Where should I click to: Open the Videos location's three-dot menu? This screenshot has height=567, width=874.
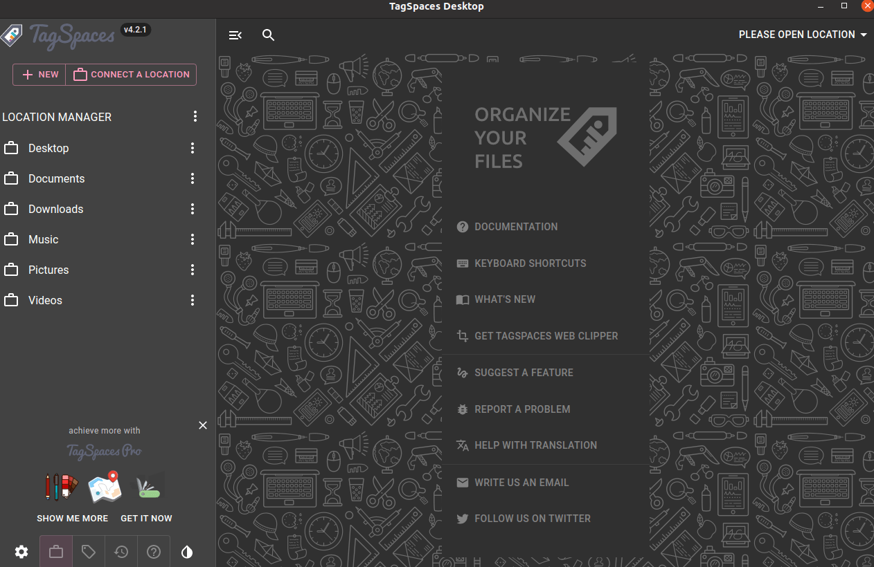tap(193, 300)
